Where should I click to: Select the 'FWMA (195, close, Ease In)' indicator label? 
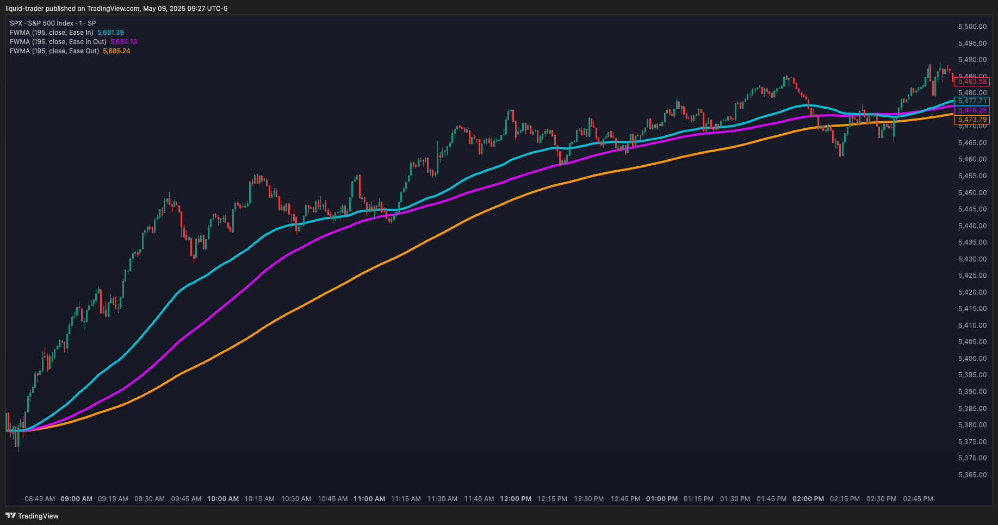coord(52,33)
